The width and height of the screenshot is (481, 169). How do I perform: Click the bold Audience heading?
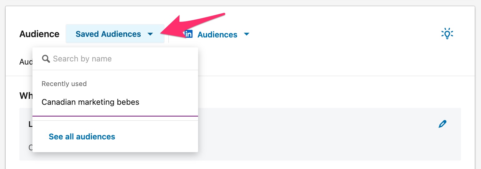39,34
